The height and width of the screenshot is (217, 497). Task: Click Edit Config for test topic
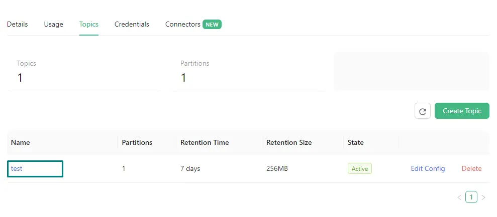click(428, 168)
